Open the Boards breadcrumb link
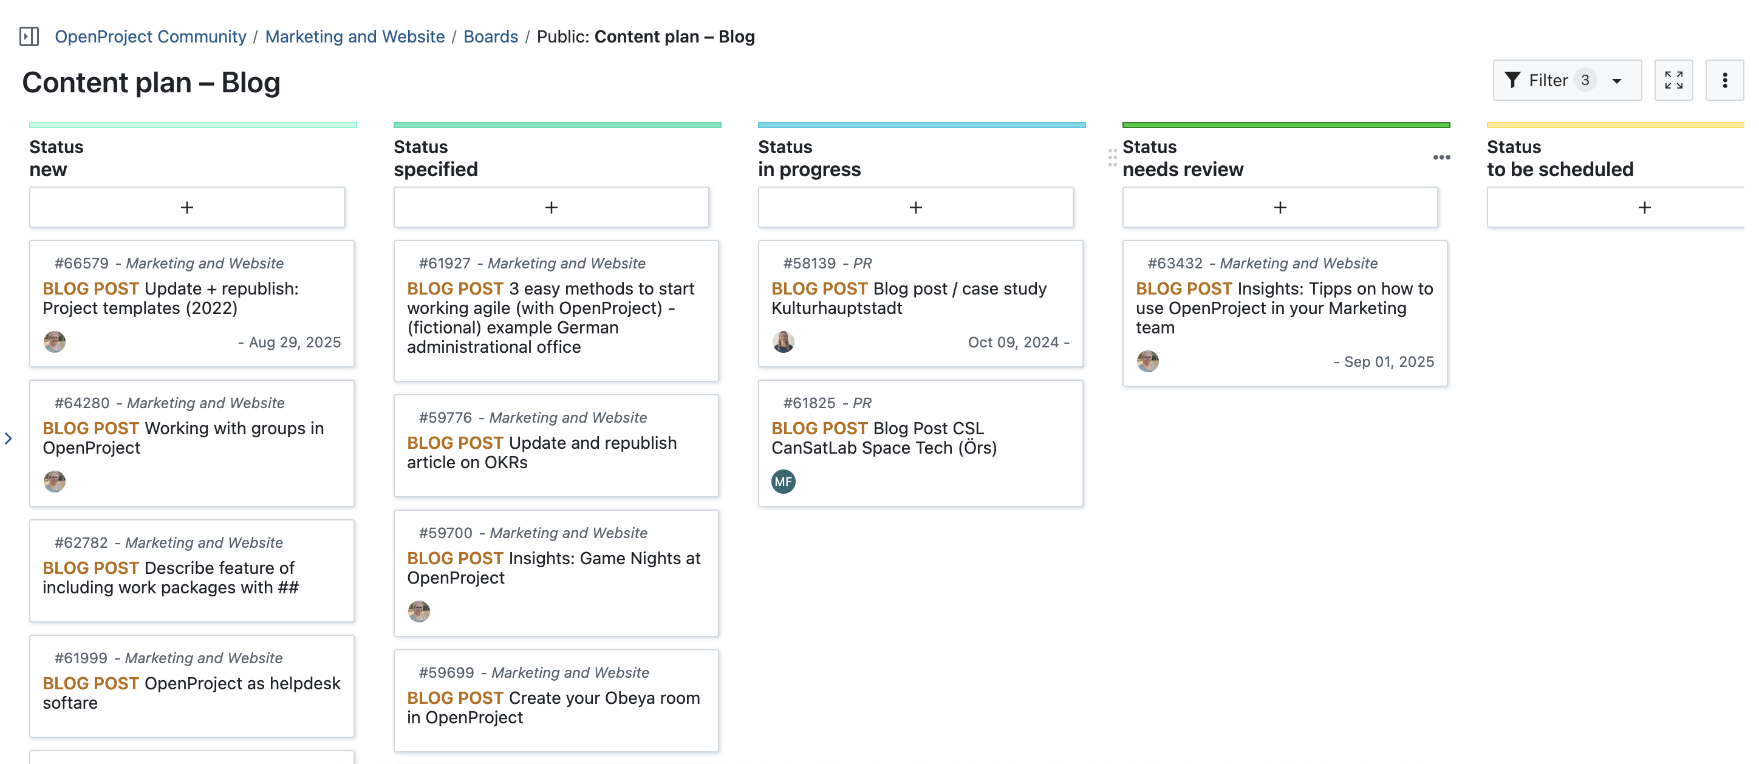Screen dimensions: 1759x764 [x=490, y=36]
